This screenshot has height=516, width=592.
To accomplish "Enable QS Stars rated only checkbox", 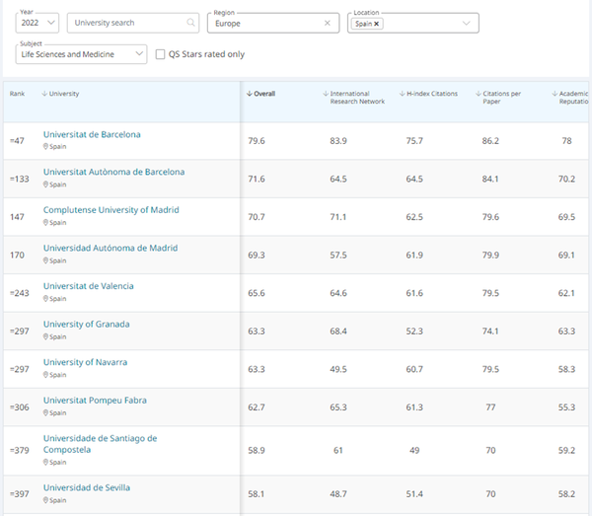I will click(161, 55).
